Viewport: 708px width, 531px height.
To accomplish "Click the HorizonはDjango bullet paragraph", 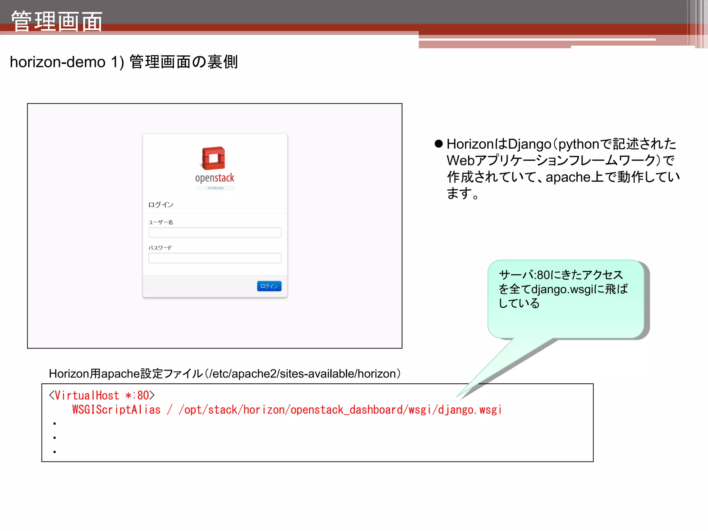I will point(557,168).
